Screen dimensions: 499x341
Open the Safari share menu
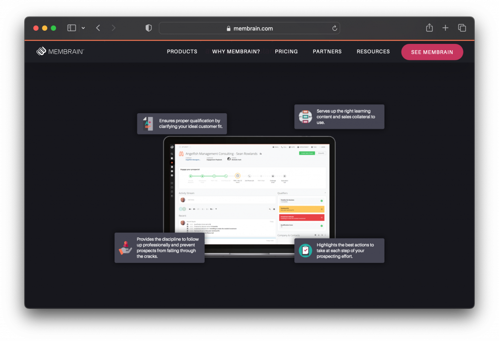[429, 28]
